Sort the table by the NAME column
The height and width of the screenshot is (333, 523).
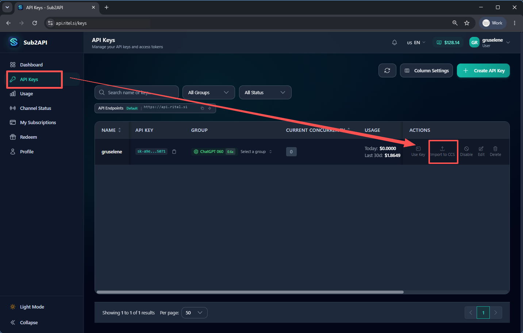(111, 130)
